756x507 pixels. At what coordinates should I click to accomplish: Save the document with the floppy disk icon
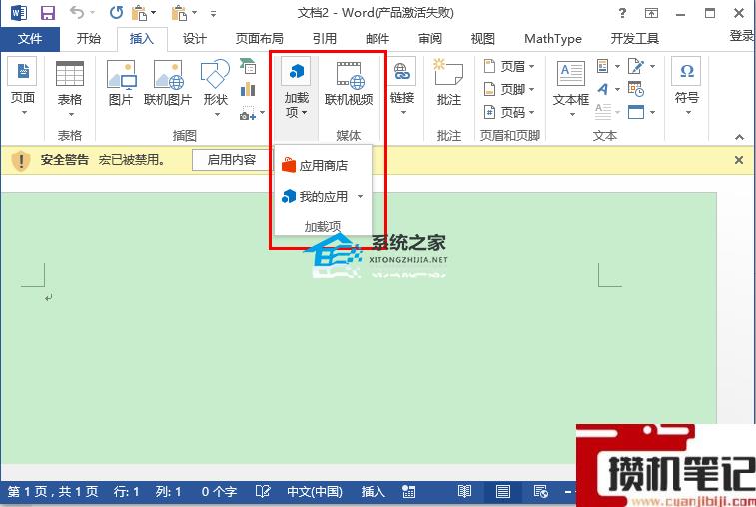47,13
